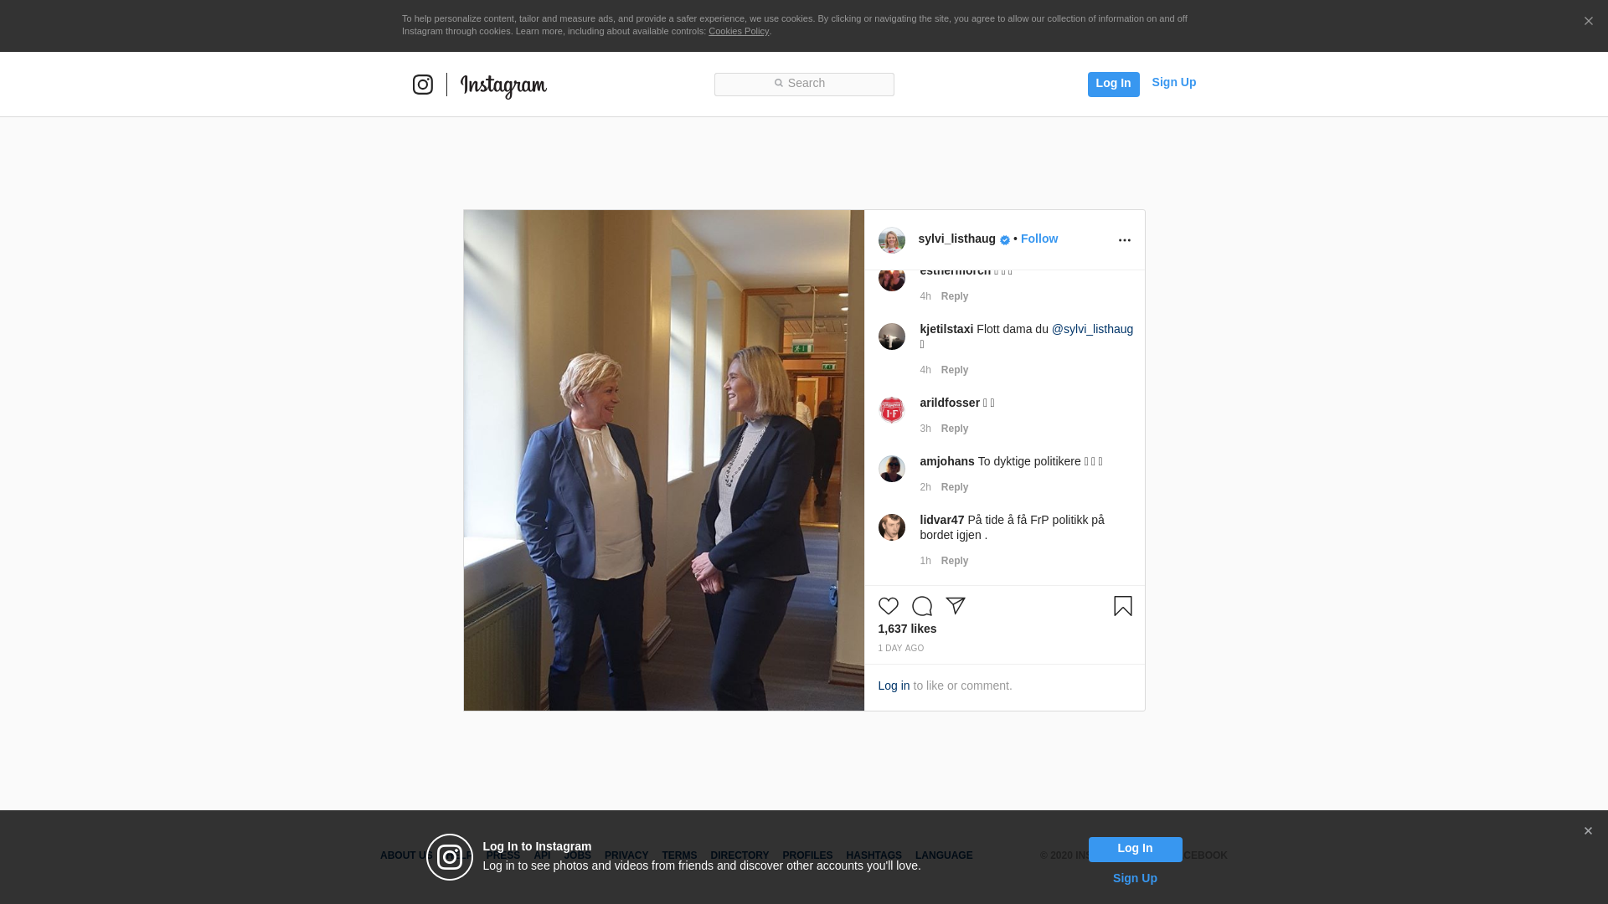
Task: Open kjetilstaxi's profile avatar
Action: [x=891, y=336]
